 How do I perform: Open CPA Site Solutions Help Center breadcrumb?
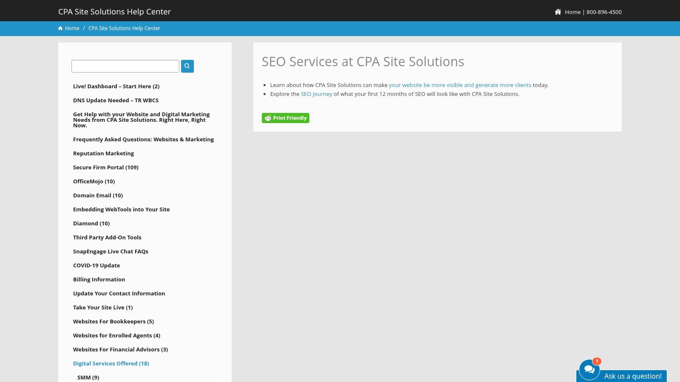pos(124,28)
